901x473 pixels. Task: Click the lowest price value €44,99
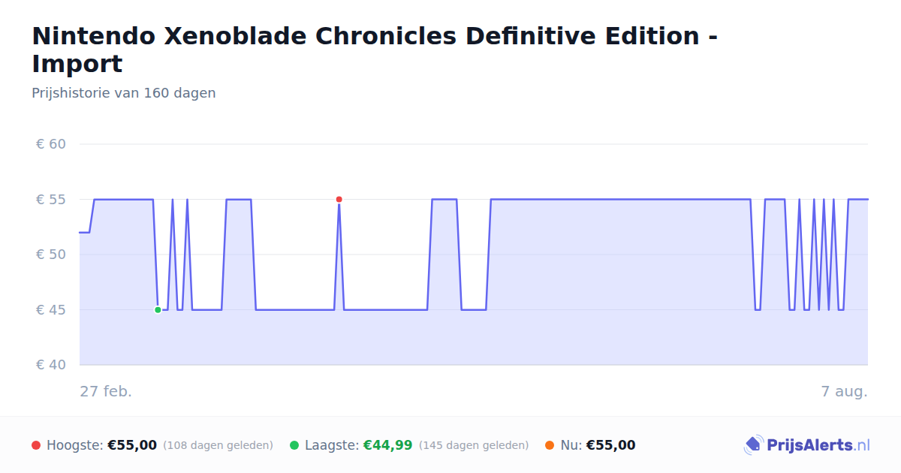pyautogui.click(x=387, y=445)
